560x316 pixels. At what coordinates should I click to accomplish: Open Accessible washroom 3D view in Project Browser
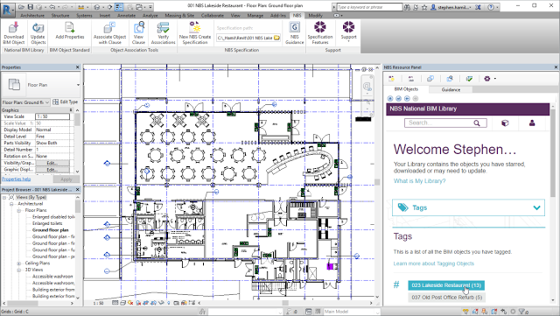click(x=52, y=277)
